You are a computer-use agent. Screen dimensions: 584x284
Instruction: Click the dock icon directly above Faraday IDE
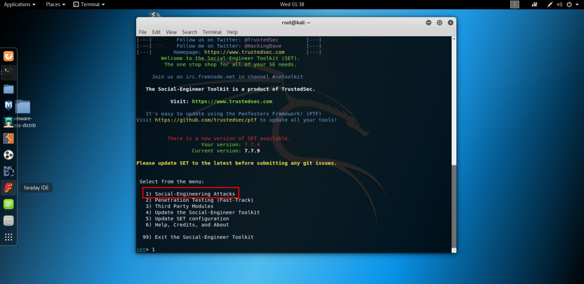point(8,171)
